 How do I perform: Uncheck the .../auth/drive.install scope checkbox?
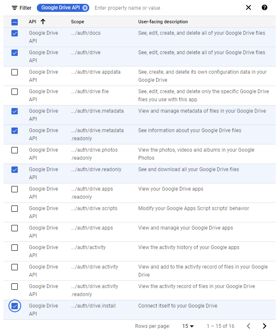pyautogui.click(x=14, y=306)
